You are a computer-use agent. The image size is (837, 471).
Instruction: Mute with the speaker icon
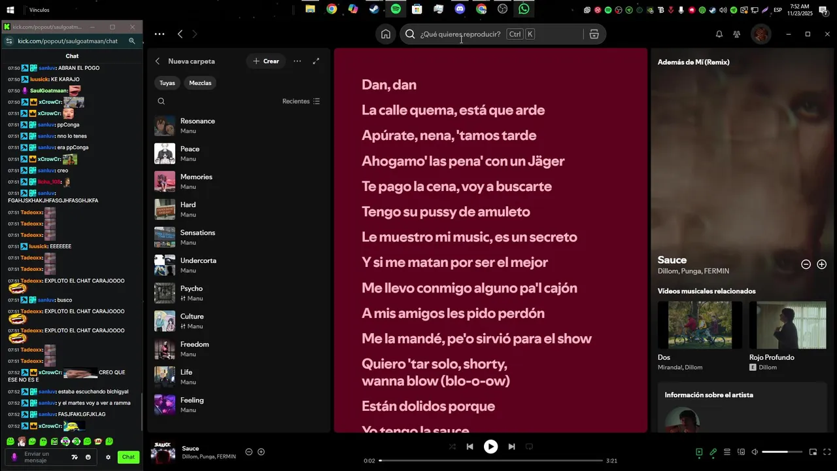[755, 452]
